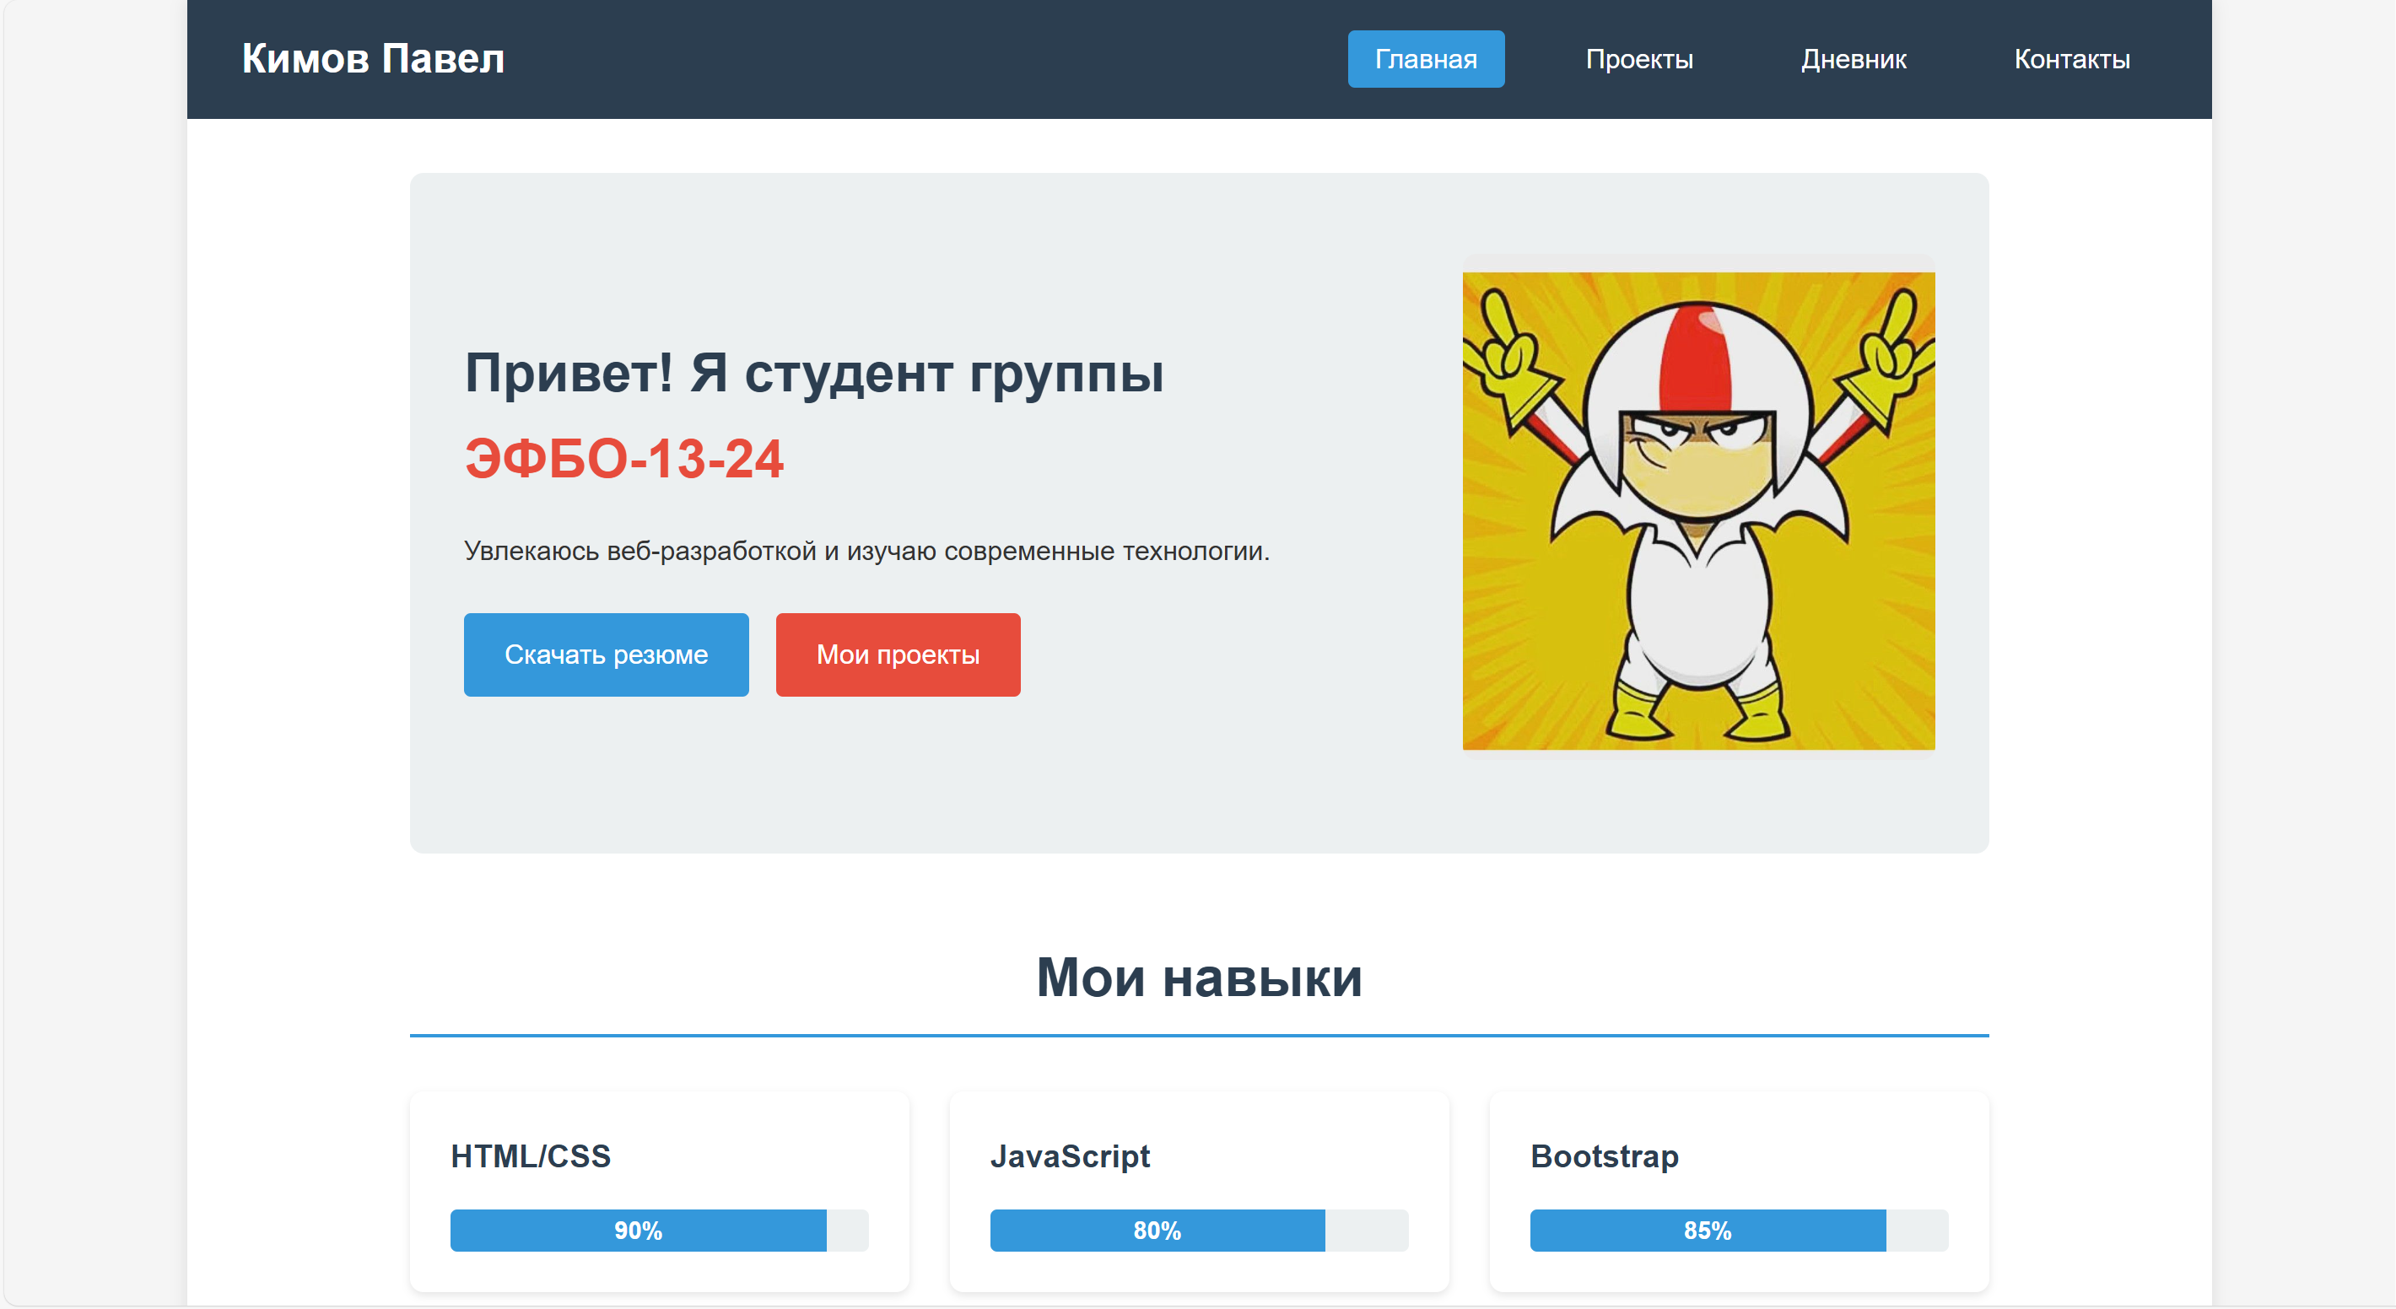Viewport: 2396px width, 1309px height.
Task: Click the Bootstrap 85% progress bar
Action: pyautogui.click(x=1707, y=1230)
